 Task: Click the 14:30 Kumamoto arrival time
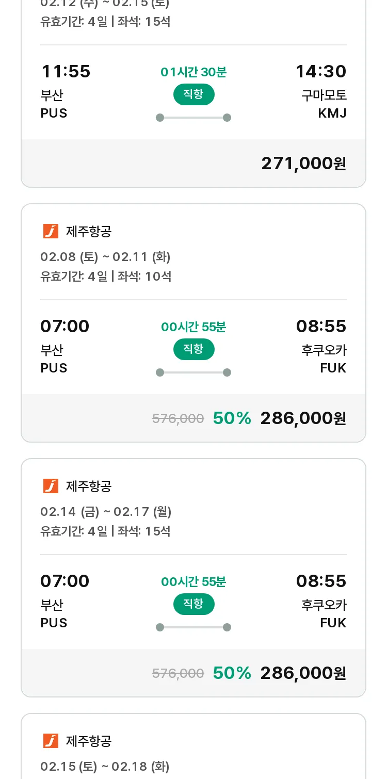click(320, 71)
